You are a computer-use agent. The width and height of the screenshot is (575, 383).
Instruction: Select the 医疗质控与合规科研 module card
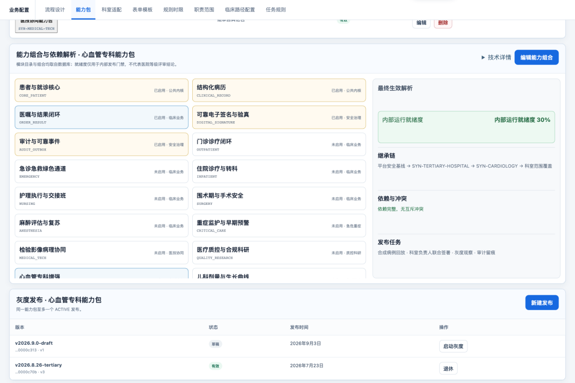coord(279,253)
